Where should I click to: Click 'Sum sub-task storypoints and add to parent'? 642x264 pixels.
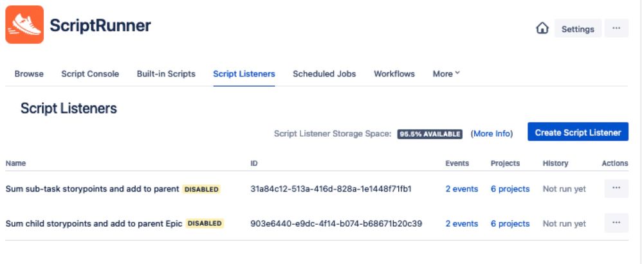click(x=93, y=189)
